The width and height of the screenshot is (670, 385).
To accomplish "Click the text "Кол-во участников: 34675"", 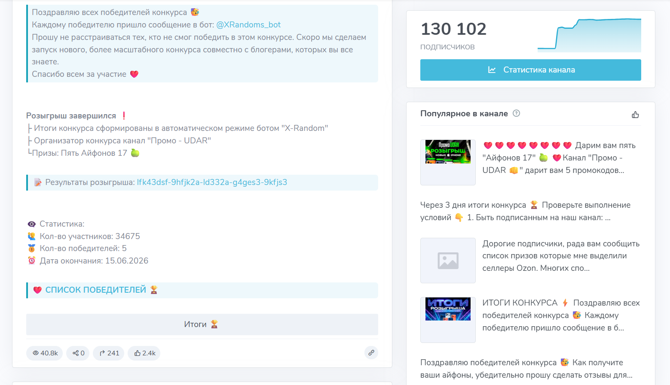I will 90,236.
